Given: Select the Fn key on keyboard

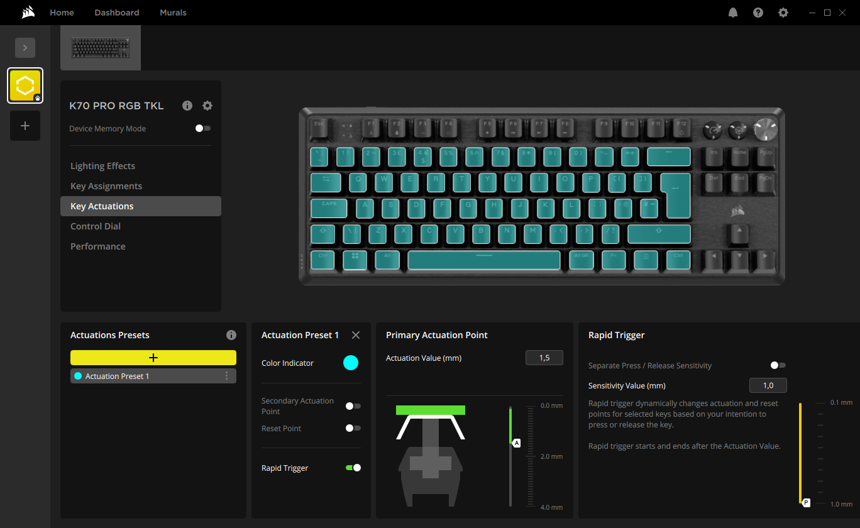Looking at the screenshot, I should (614, 260).
